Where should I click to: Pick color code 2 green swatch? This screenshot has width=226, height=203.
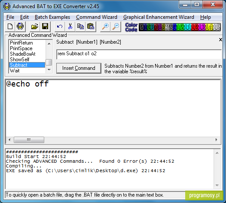click(x=149, y=27)
